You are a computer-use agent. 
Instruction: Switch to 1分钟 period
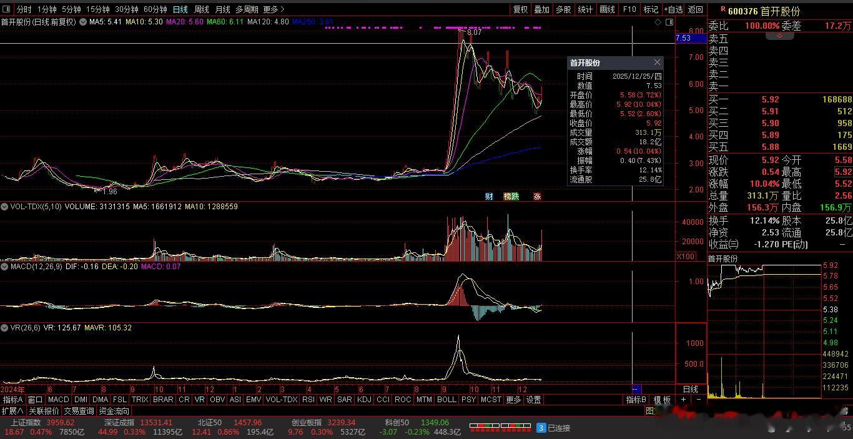(x=47, y=9)
